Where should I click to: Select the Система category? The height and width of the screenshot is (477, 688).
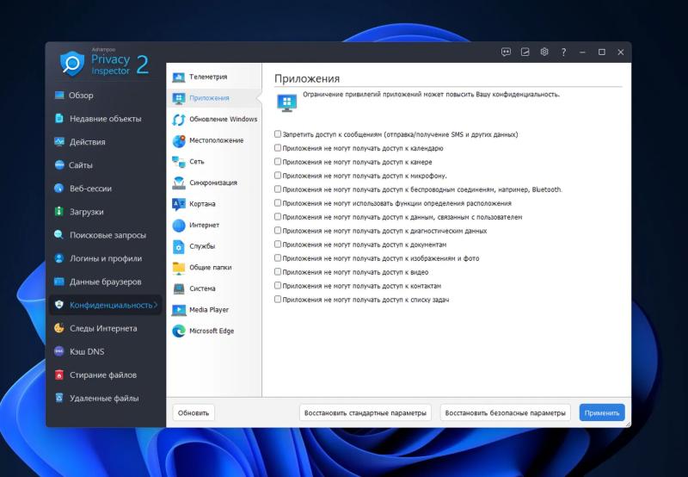[x=213, y=288]
